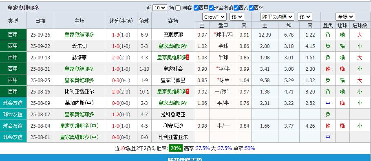Click the 类型 column header
The image size is (371, 161).
(x=13, y=21)
